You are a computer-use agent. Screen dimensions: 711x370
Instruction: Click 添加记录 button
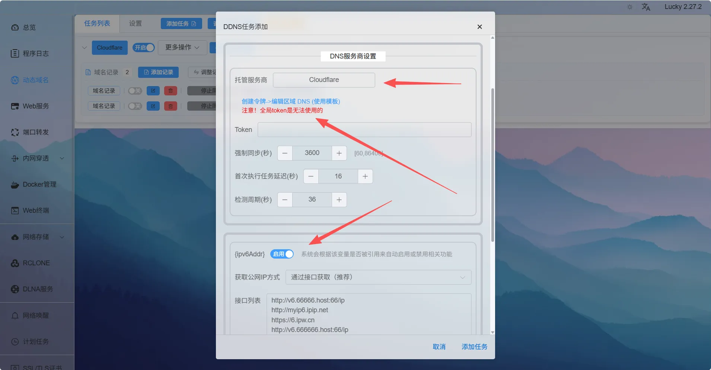coord(158,72)
